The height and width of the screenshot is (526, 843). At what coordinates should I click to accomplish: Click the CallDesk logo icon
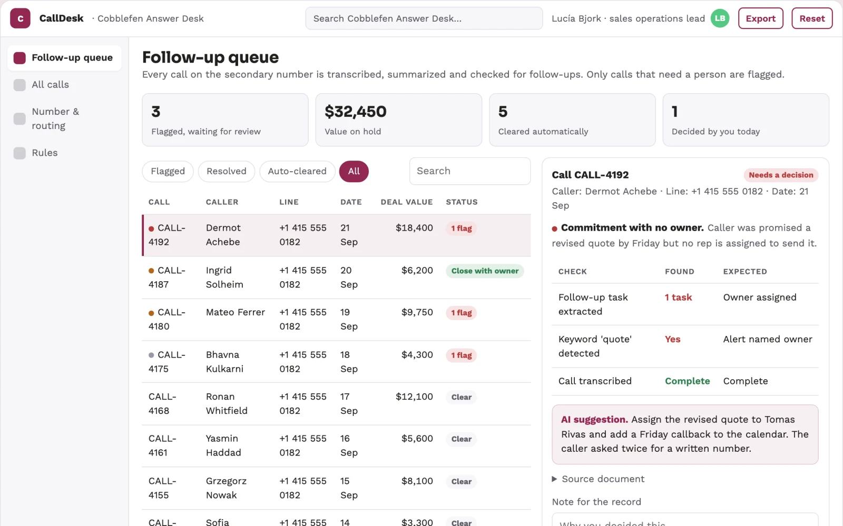20,18
